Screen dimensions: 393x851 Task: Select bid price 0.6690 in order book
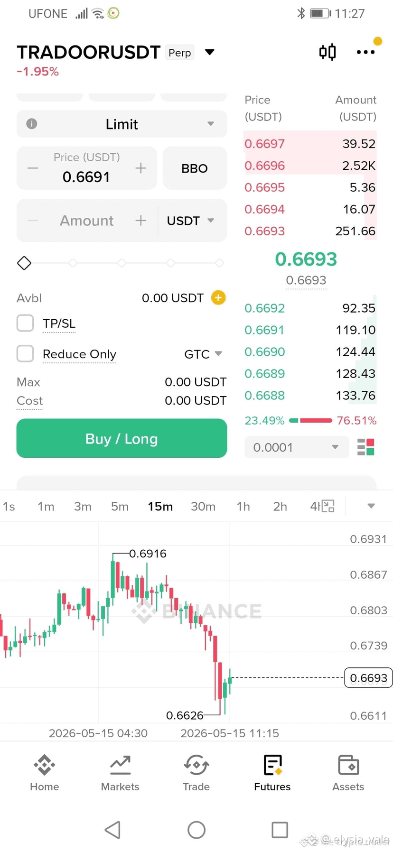[264, 352]
